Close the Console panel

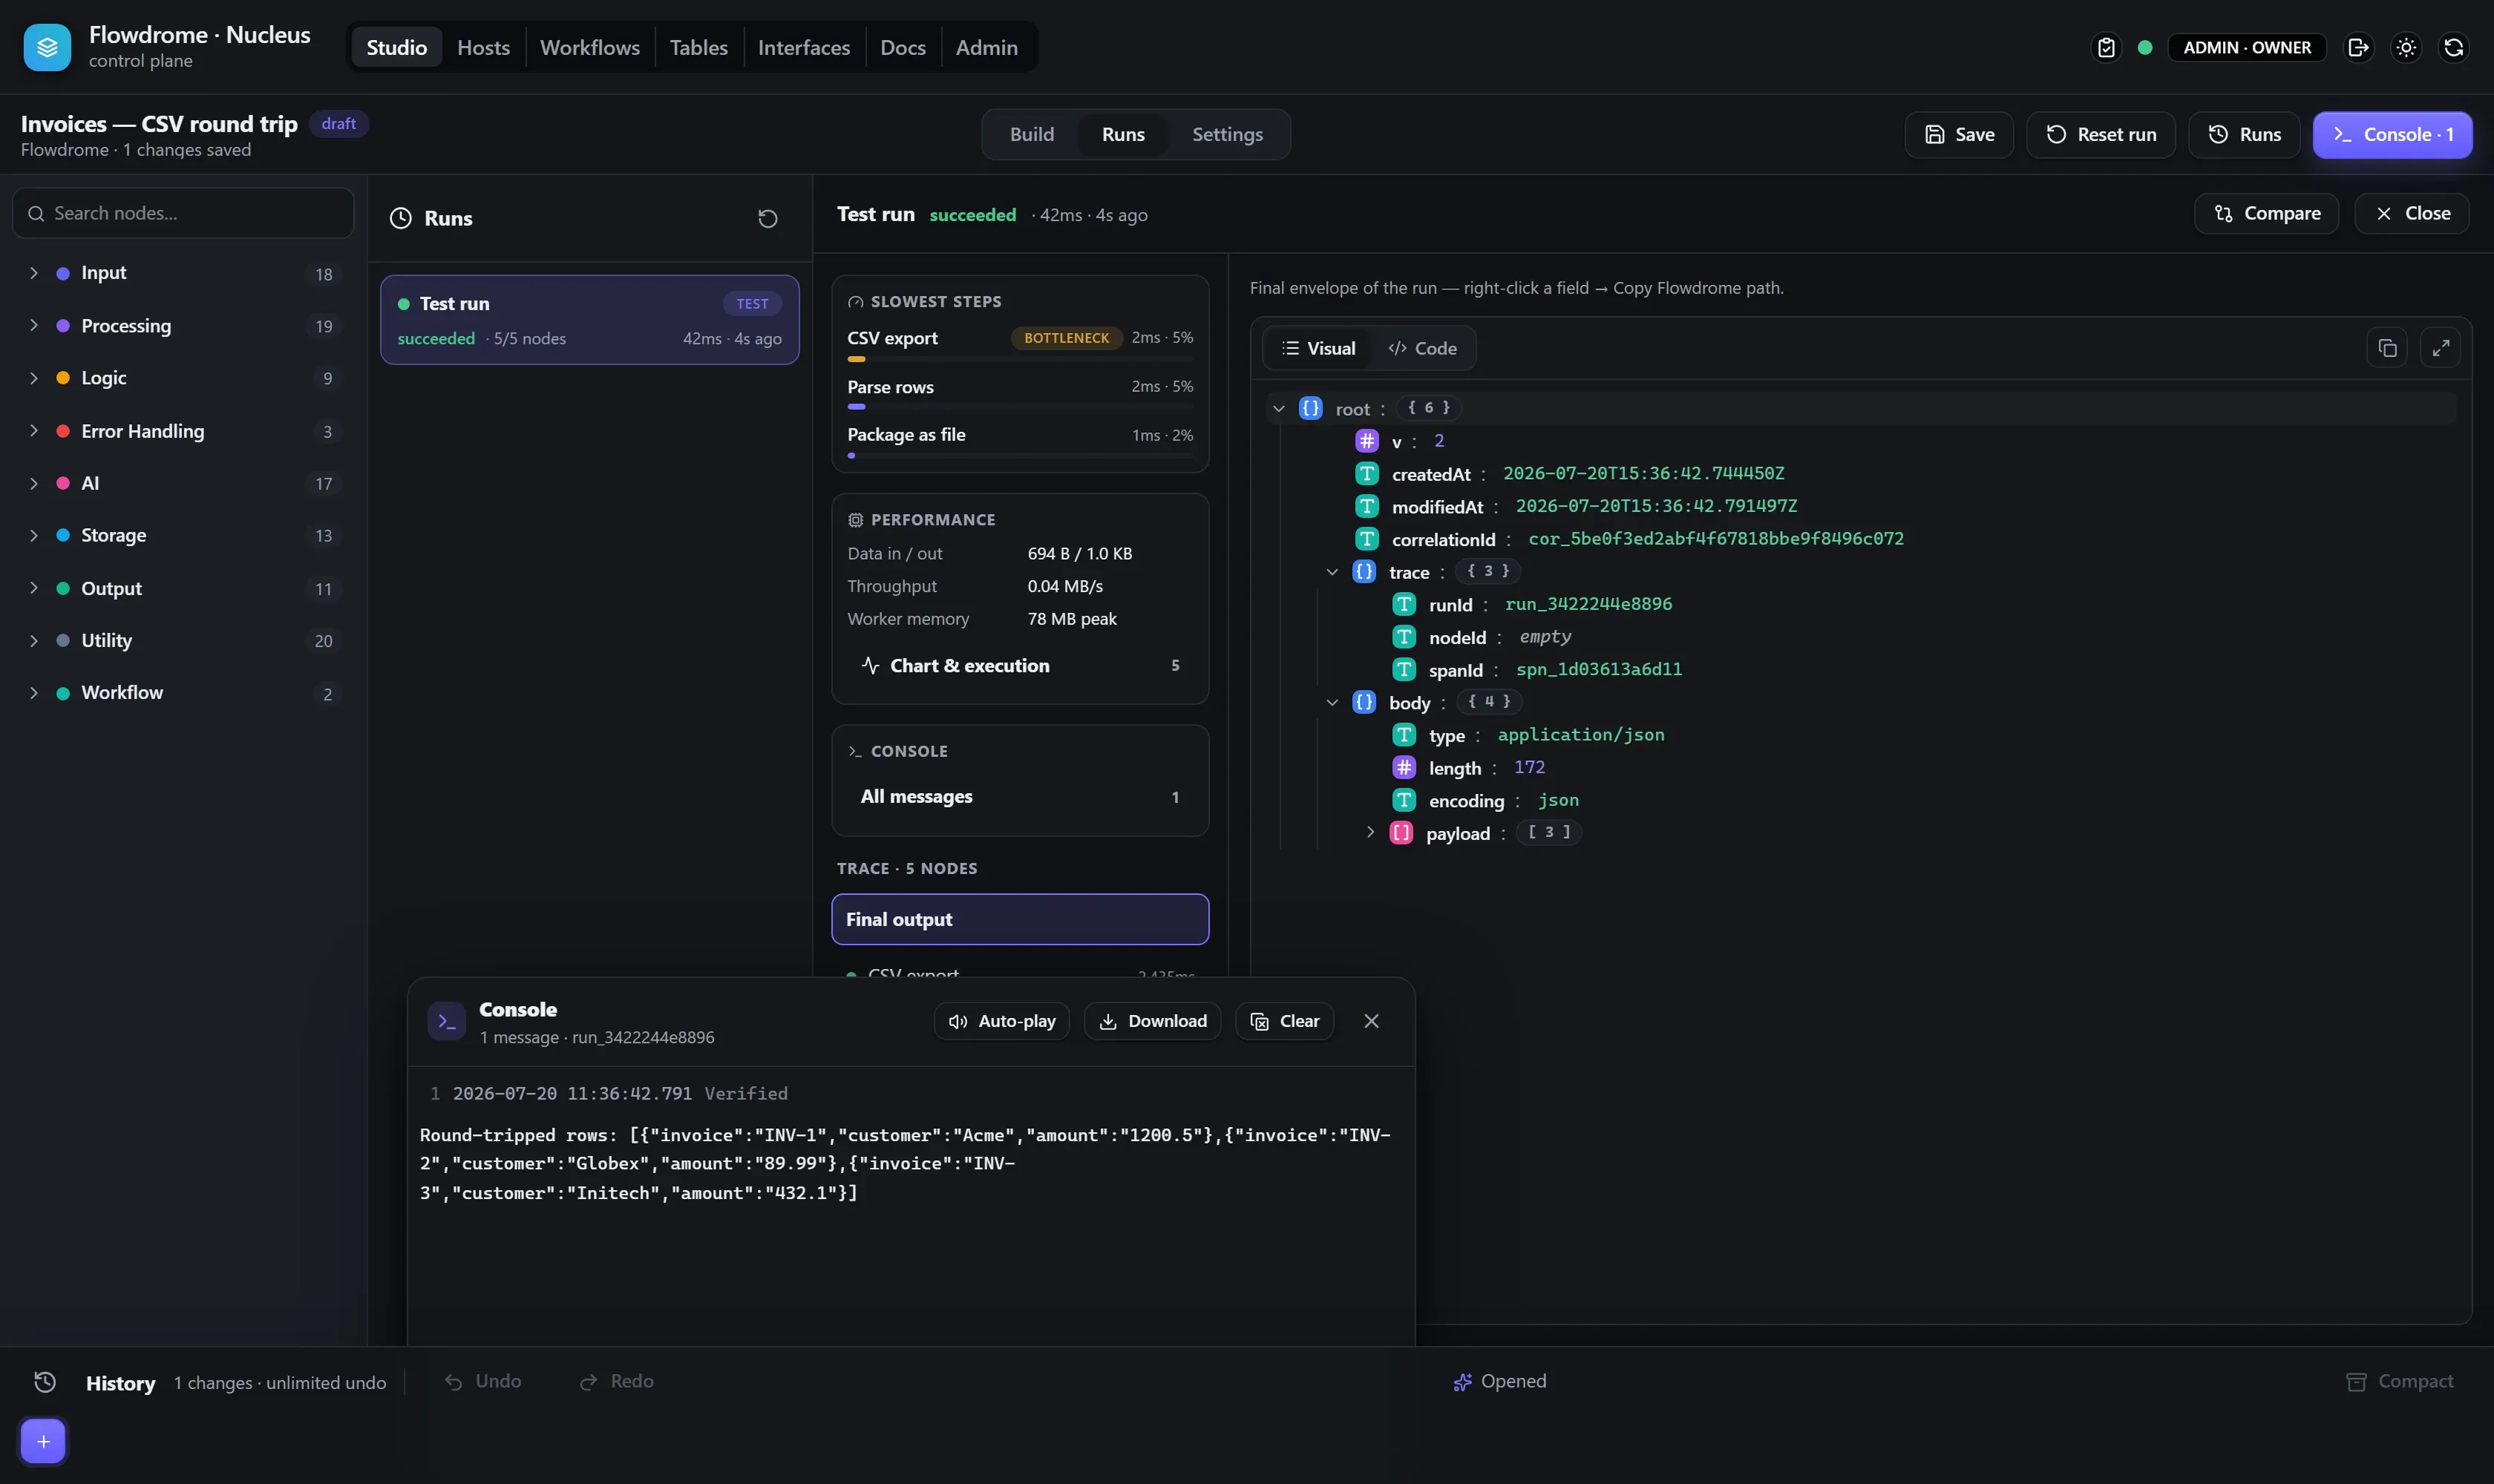(1370, 1021)
